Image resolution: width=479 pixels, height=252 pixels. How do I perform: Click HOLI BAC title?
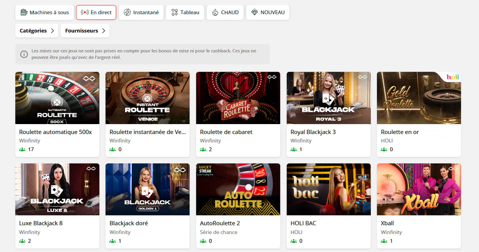(x=303, y=223)
